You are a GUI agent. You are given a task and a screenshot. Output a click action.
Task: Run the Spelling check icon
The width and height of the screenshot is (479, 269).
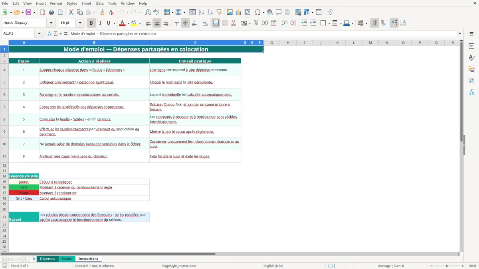[x=156, y=12]
